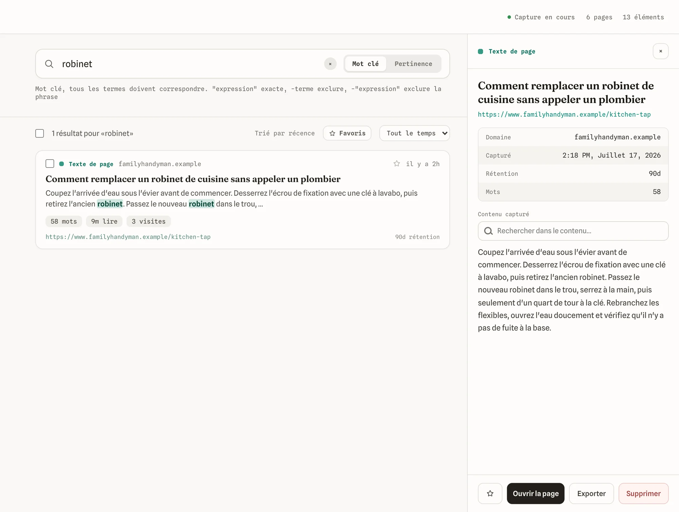Open the result titled Comment remplacer un robinet
The image size is (679, 512).
[193, 179]
